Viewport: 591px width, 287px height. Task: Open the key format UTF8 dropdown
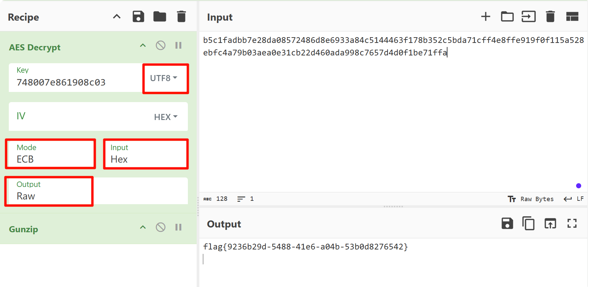coord(164,78)
